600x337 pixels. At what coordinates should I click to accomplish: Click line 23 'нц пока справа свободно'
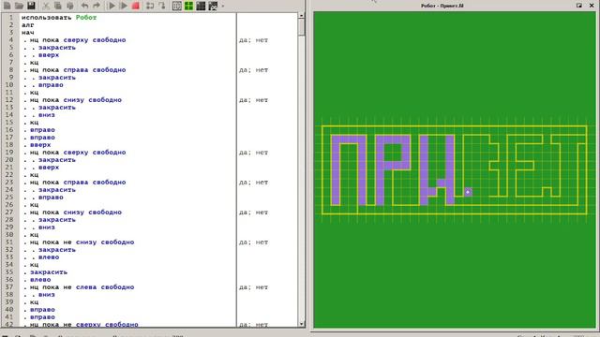pos(78,183)
